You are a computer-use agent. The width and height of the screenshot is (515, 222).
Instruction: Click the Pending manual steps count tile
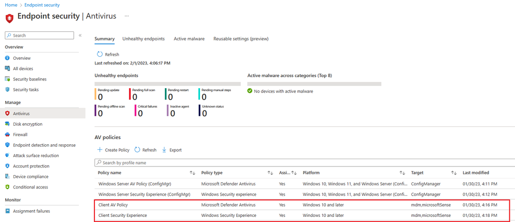[215, 94]
